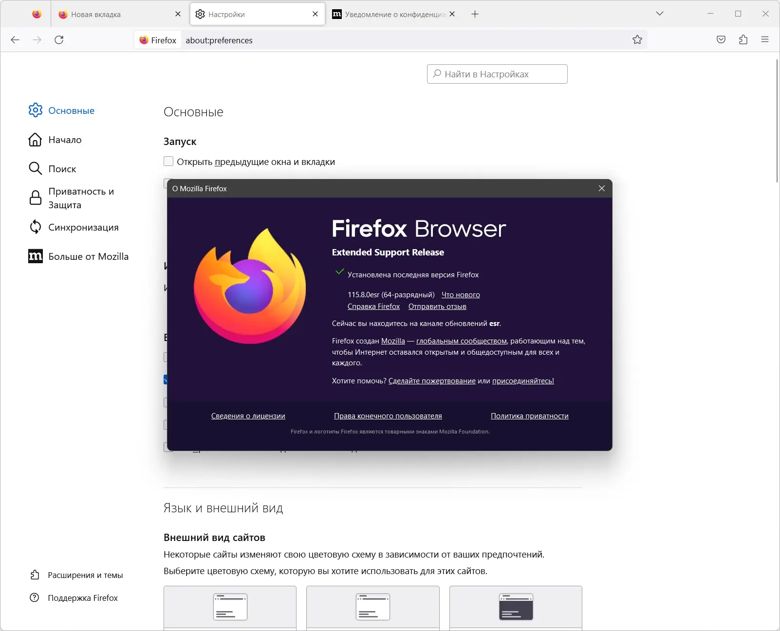The height and width of the screenshot is (631, 780).
Task: Open the Firefox application menu
Action: 764,40
